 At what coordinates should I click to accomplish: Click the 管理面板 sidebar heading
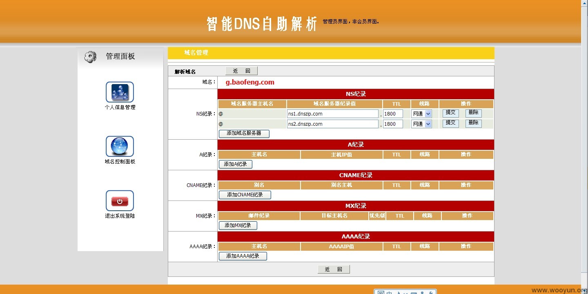pos(120,56)
